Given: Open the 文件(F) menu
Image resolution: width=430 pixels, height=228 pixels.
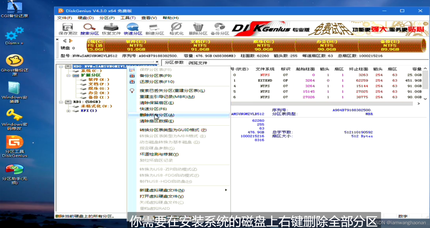Looking at the screenshot, I should pyautogui.click(x=64, y=18).
